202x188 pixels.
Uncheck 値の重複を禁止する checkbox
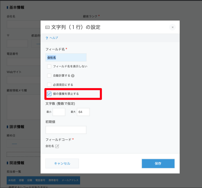pyautogui.click(x=49, y=94)
